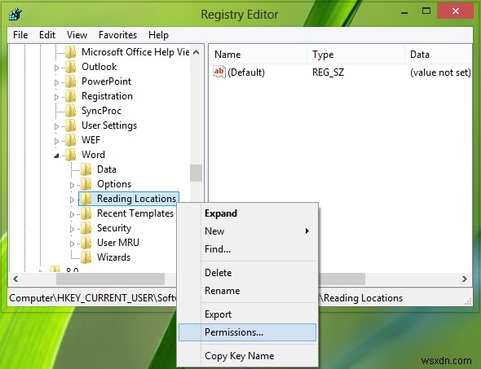Select the Outlook folder icon

pyautogui.click(x=71, y=67)
